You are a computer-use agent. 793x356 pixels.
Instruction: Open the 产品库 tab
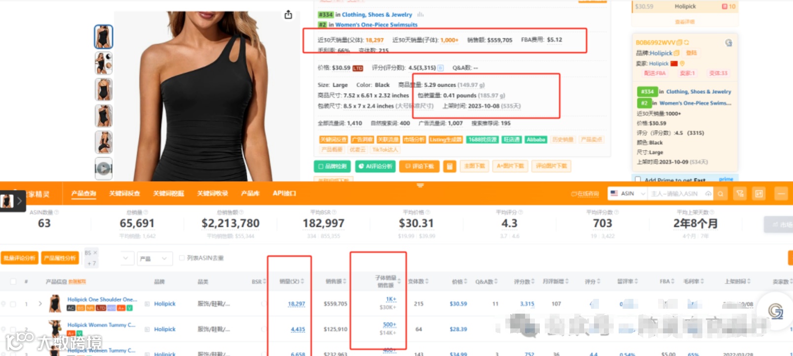(250, 194)
